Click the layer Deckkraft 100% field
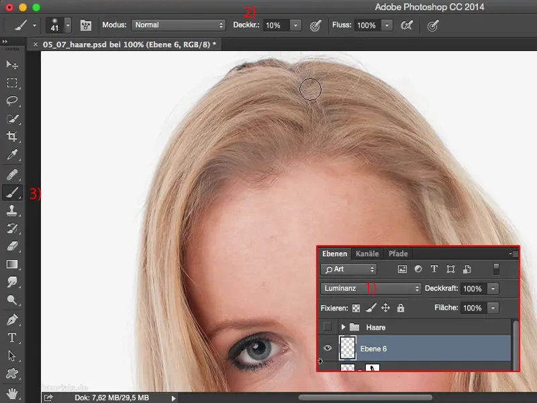 pyautogui.click(x=474, y=289)
